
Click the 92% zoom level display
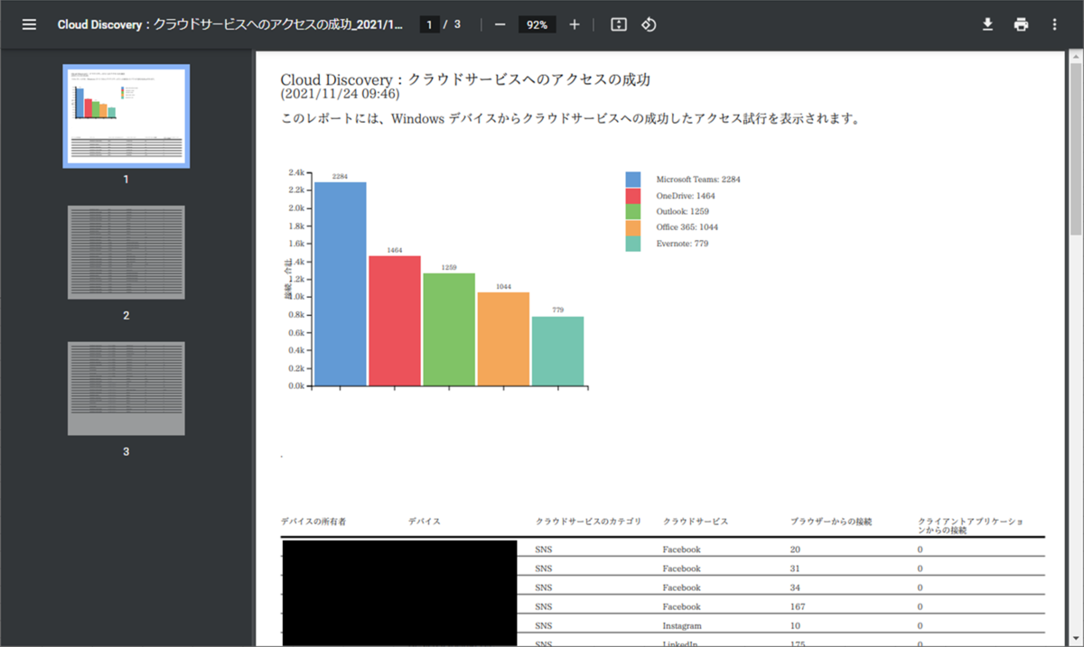pyautogui.click(x=537, y=24)
